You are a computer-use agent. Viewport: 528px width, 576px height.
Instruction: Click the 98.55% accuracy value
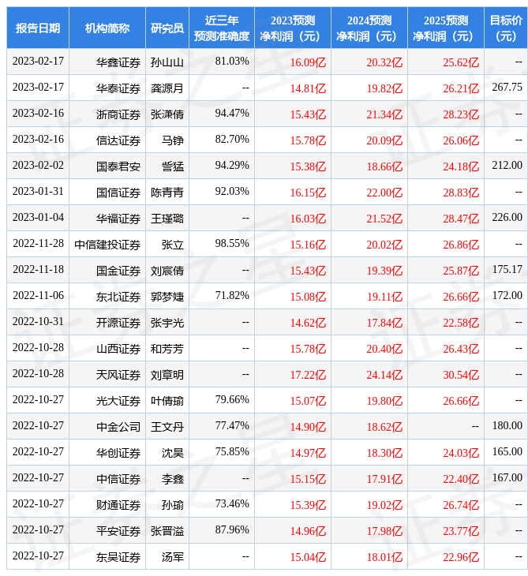[x=232, y=243]
